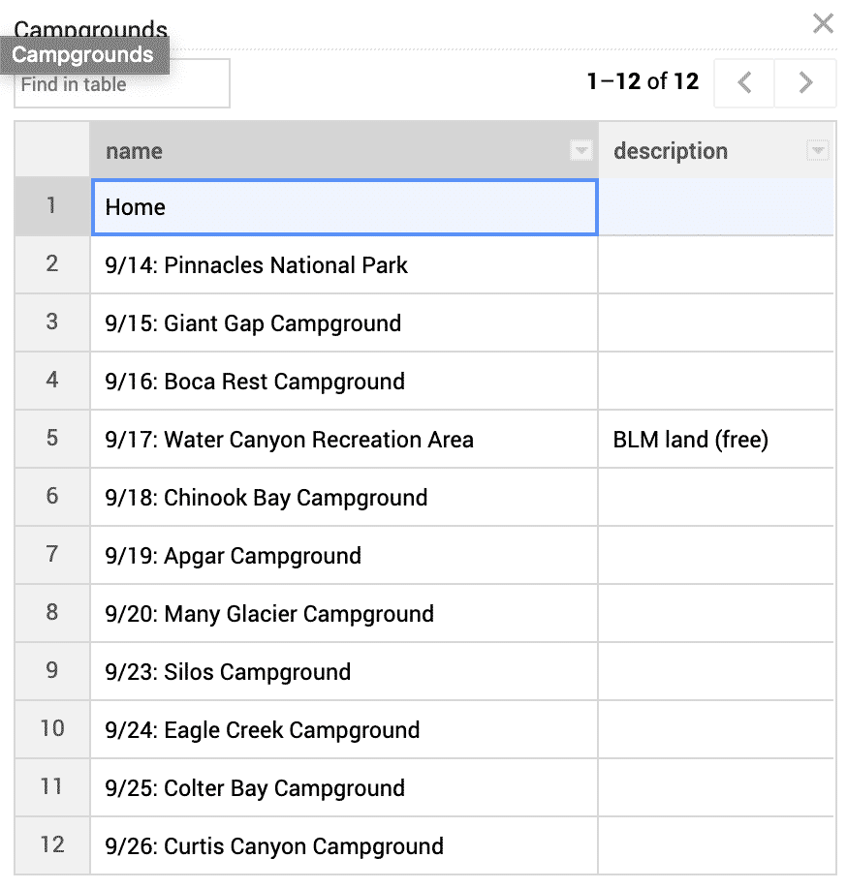This screenshot has height=889, width=847.
Task: Select the Chinook Bay Campground cell
Action: (x=344, y=498)
